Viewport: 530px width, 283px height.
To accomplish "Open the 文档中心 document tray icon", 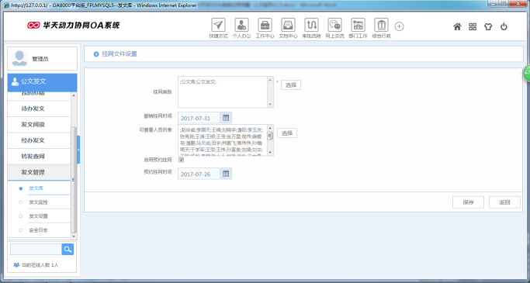I will (x=288, y=25).
